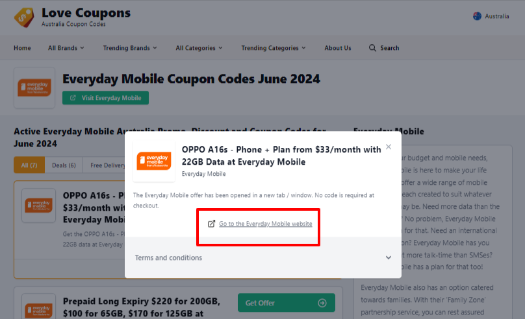Click the Love Coupons tag logo
The height and width of the screenshot is (319, 525).
click(24, 18)
